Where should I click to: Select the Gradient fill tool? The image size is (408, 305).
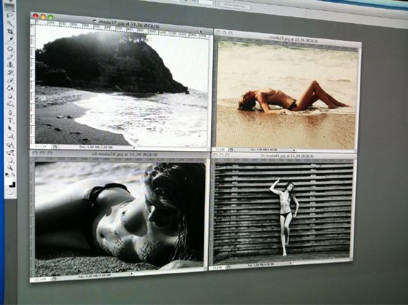(10, 88)
